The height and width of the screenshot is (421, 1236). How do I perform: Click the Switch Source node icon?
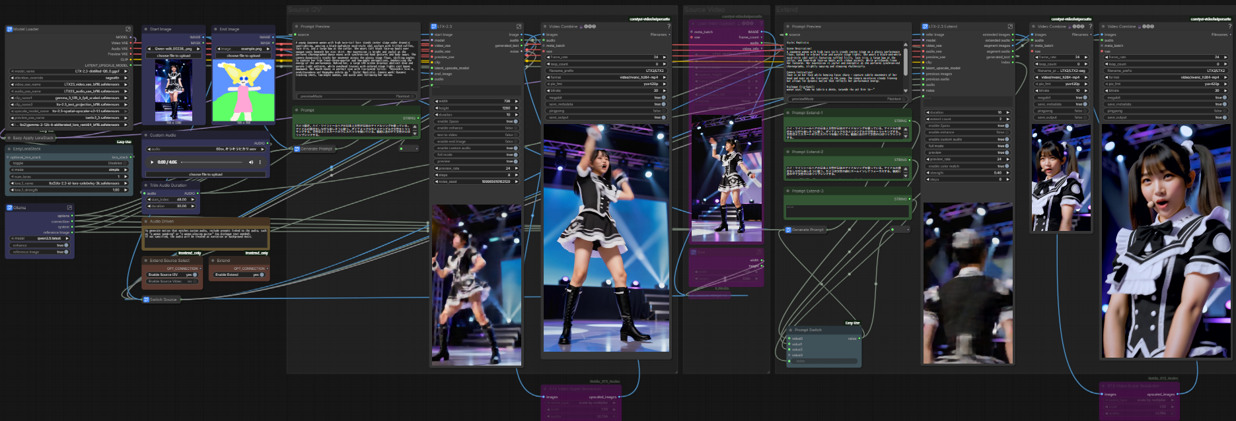(x=147, y=300)
